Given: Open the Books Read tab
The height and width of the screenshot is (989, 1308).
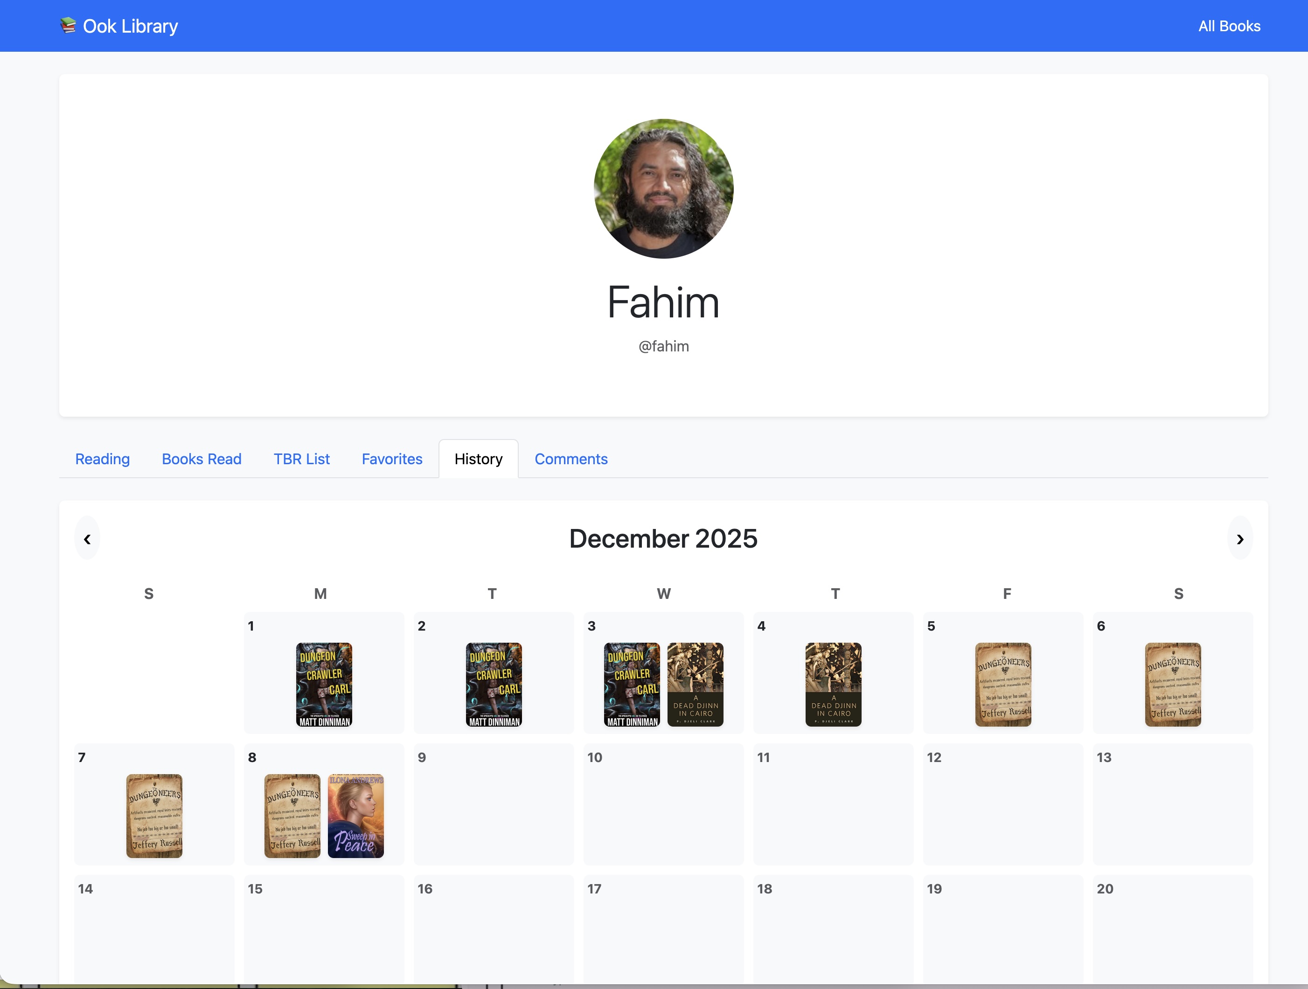Looking at the screenshot, I should (201, 459).
